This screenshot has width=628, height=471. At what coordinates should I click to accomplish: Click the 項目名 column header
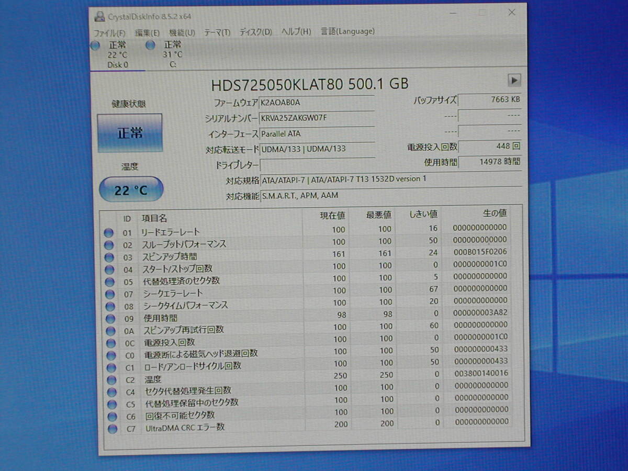(x=154, y=219)
